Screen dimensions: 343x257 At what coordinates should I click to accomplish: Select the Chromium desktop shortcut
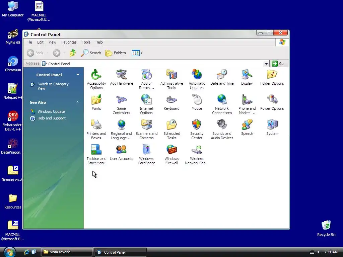coord(13,64)
